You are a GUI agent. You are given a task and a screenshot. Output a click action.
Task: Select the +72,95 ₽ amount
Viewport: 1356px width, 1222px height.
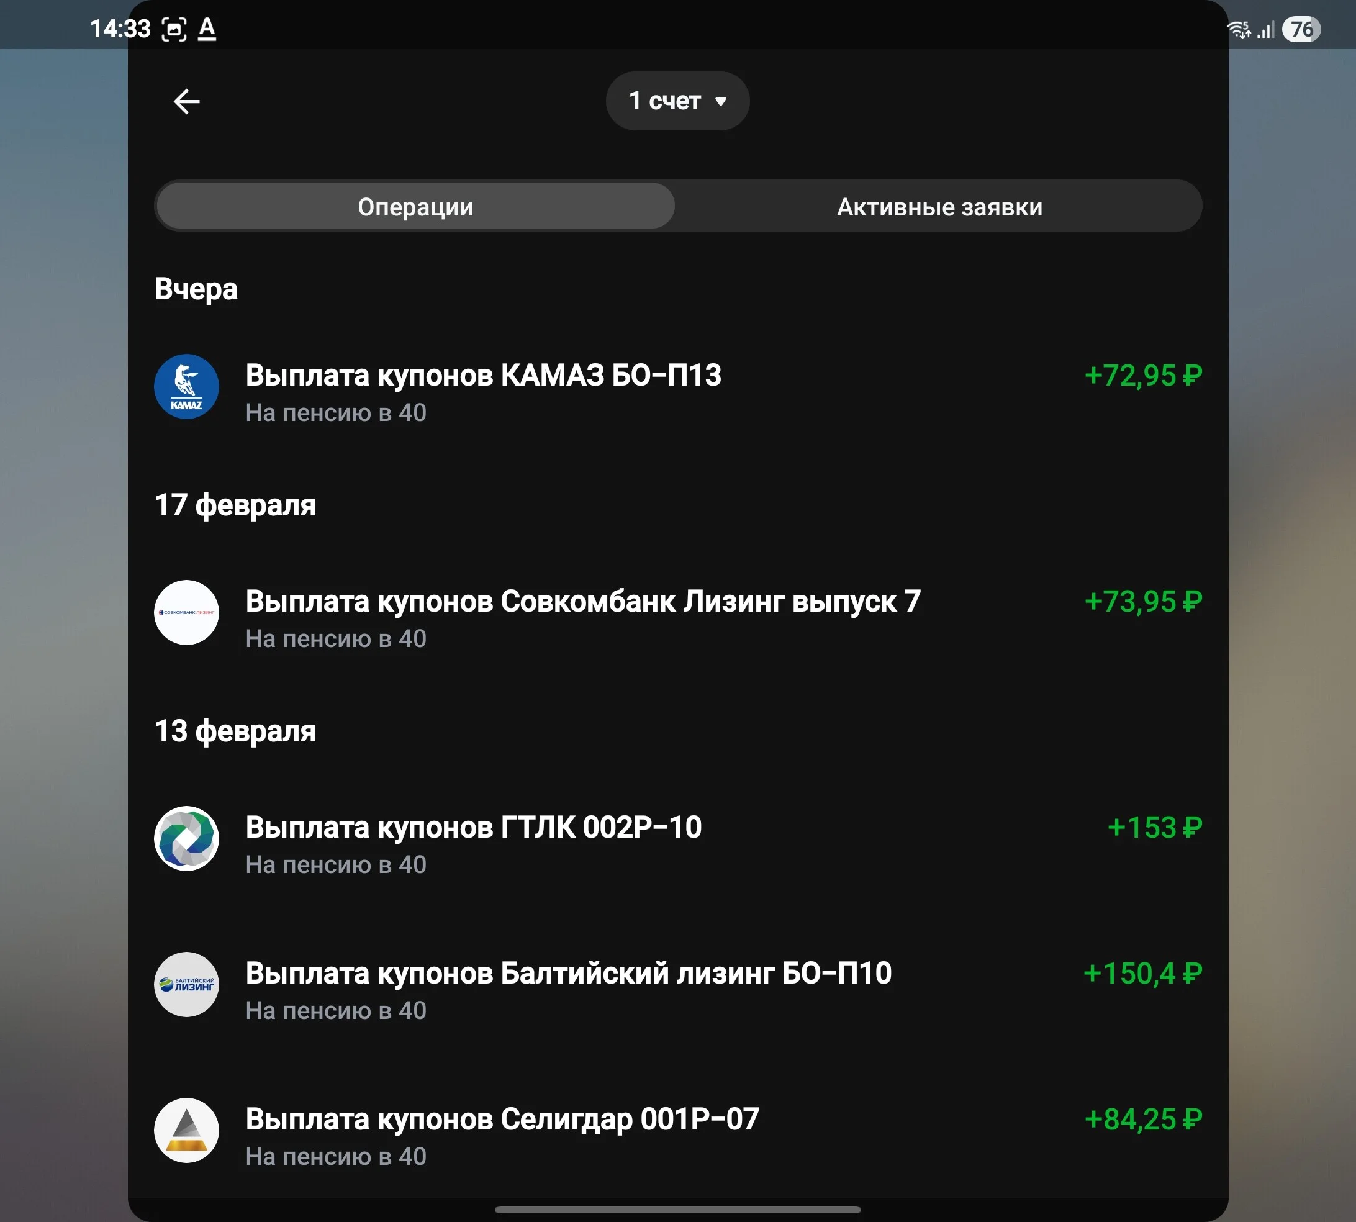(1143, 375)
